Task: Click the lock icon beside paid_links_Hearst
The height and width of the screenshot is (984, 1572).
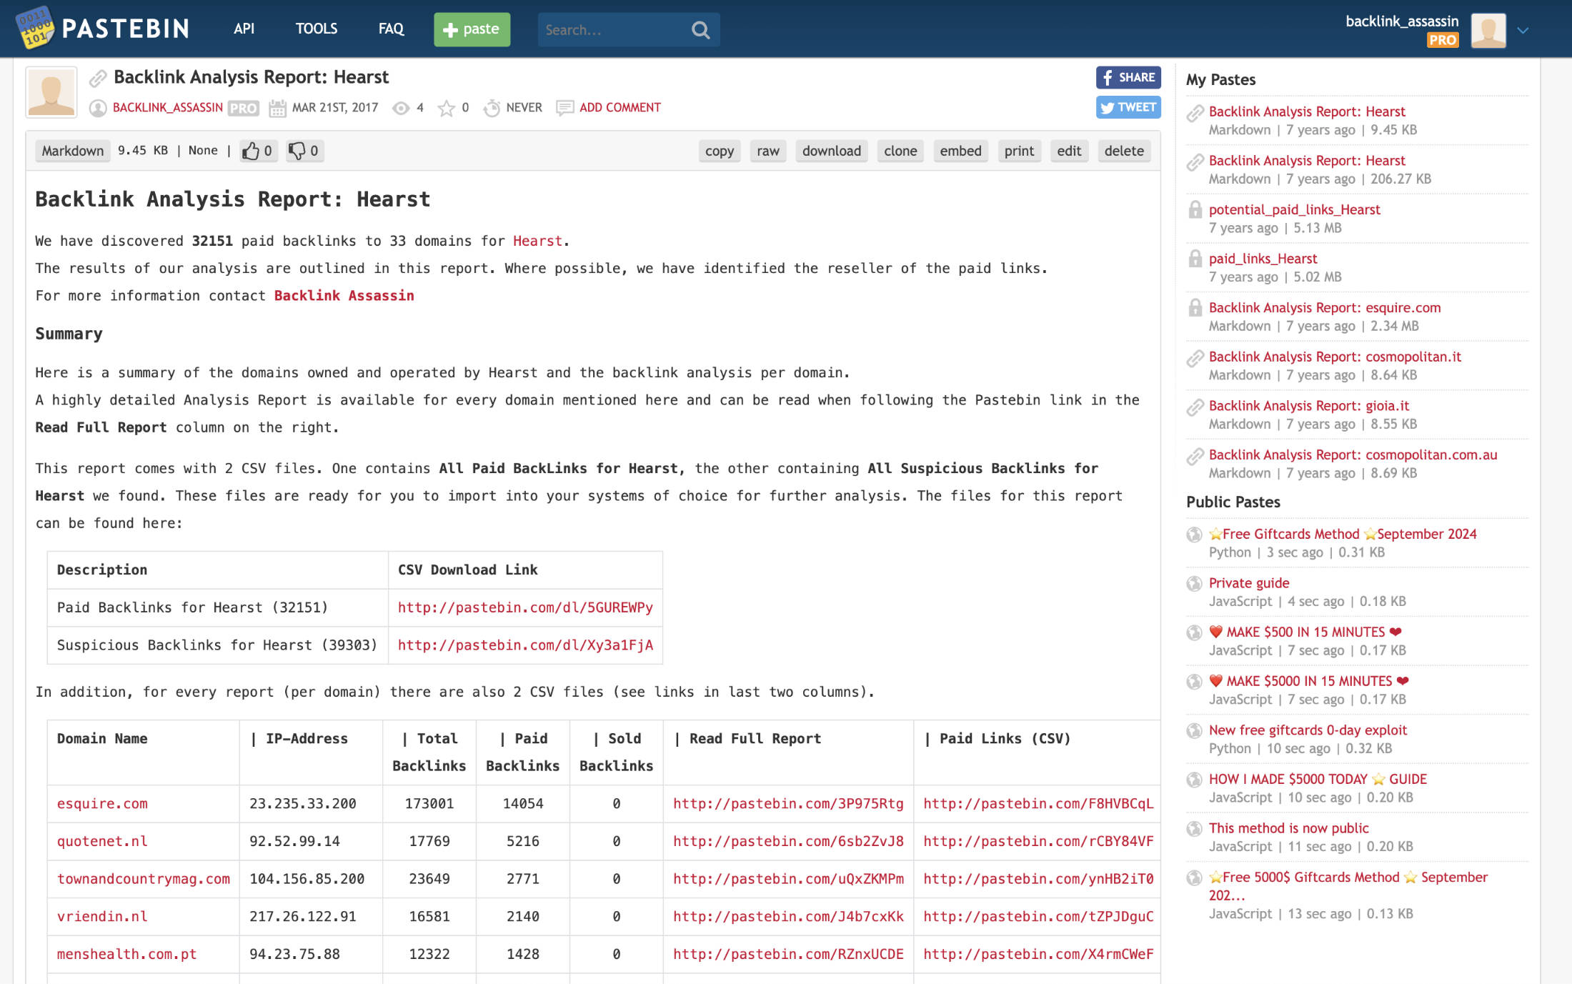Action: coord(1195,259)
